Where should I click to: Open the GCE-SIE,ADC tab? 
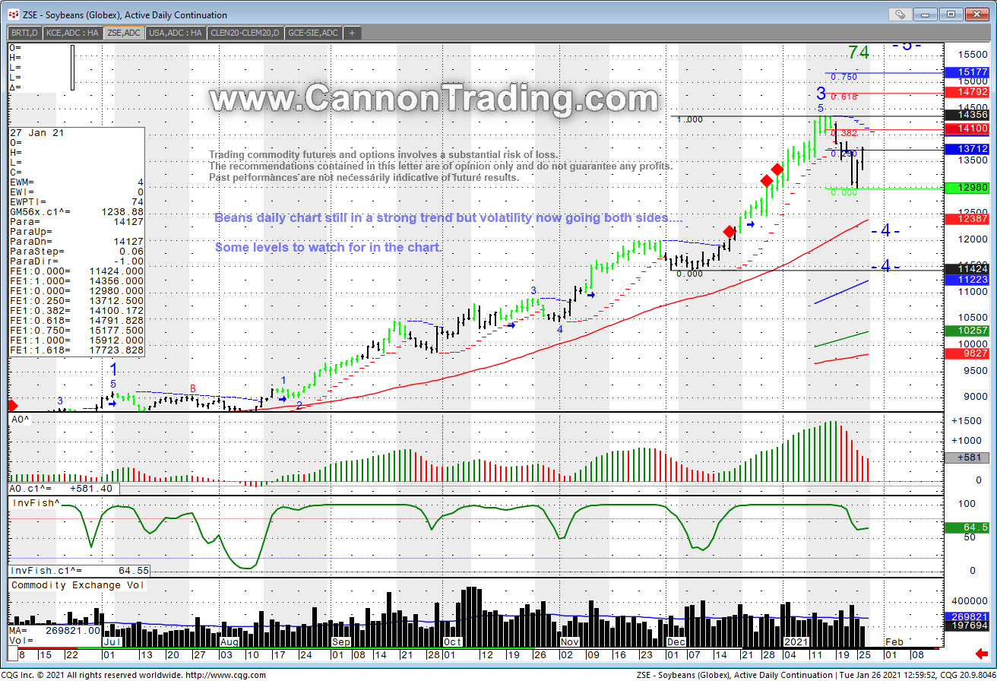coord(314,33)
